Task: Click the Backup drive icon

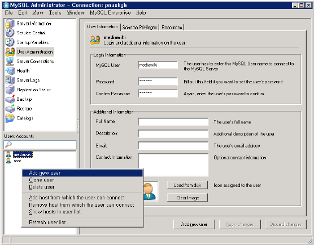Action: (x=10, y=99)
